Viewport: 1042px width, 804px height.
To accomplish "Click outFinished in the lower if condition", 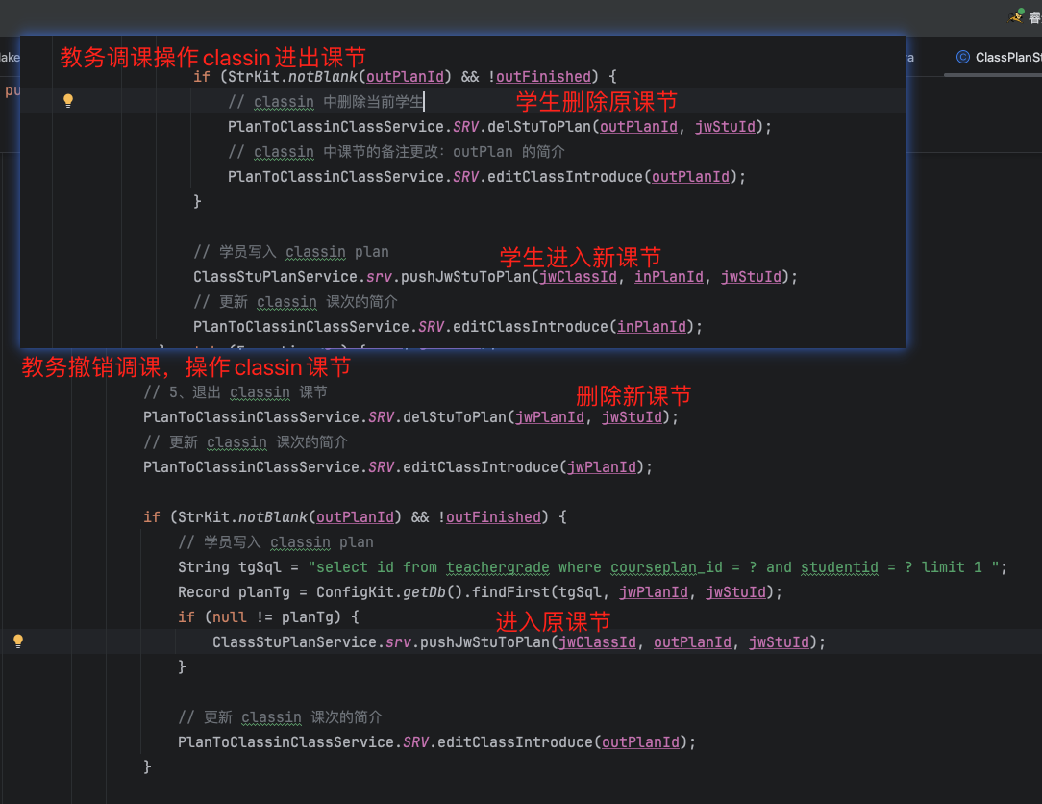I will (x=493, y=516).
